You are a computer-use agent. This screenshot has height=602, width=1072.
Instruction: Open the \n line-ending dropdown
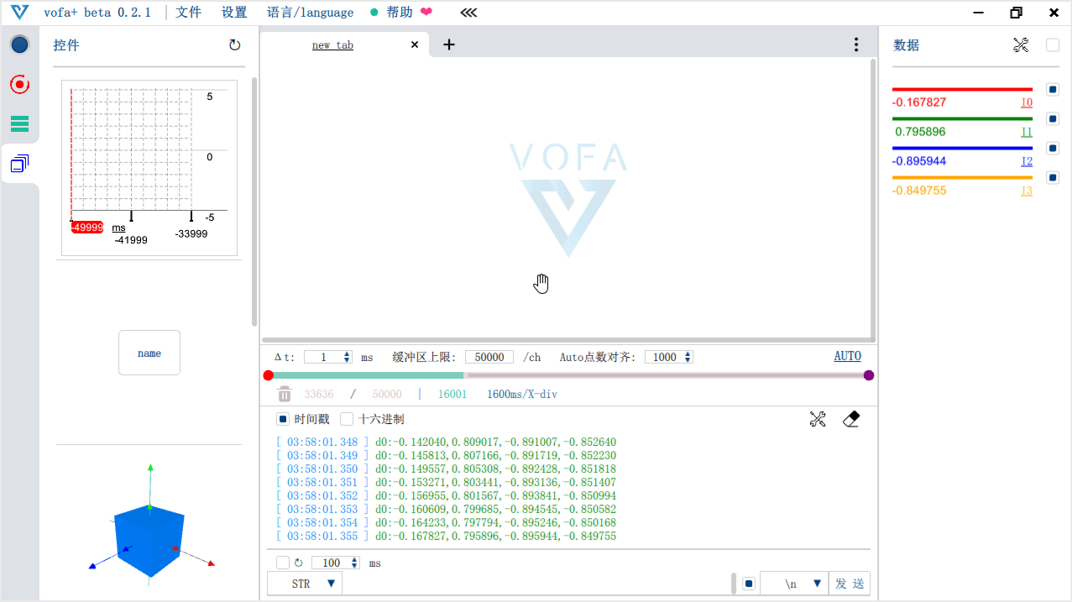click(793, 584)
